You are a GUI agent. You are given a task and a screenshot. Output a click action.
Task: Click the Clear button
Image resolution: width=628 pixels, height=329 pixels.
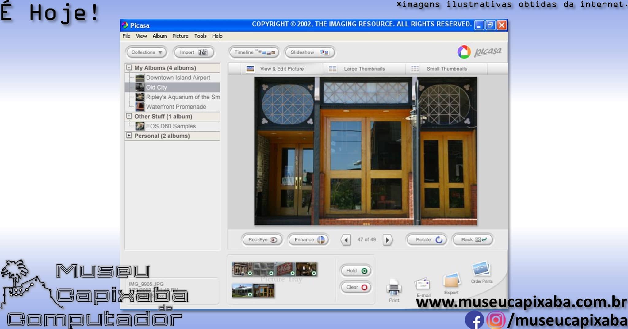356,287
